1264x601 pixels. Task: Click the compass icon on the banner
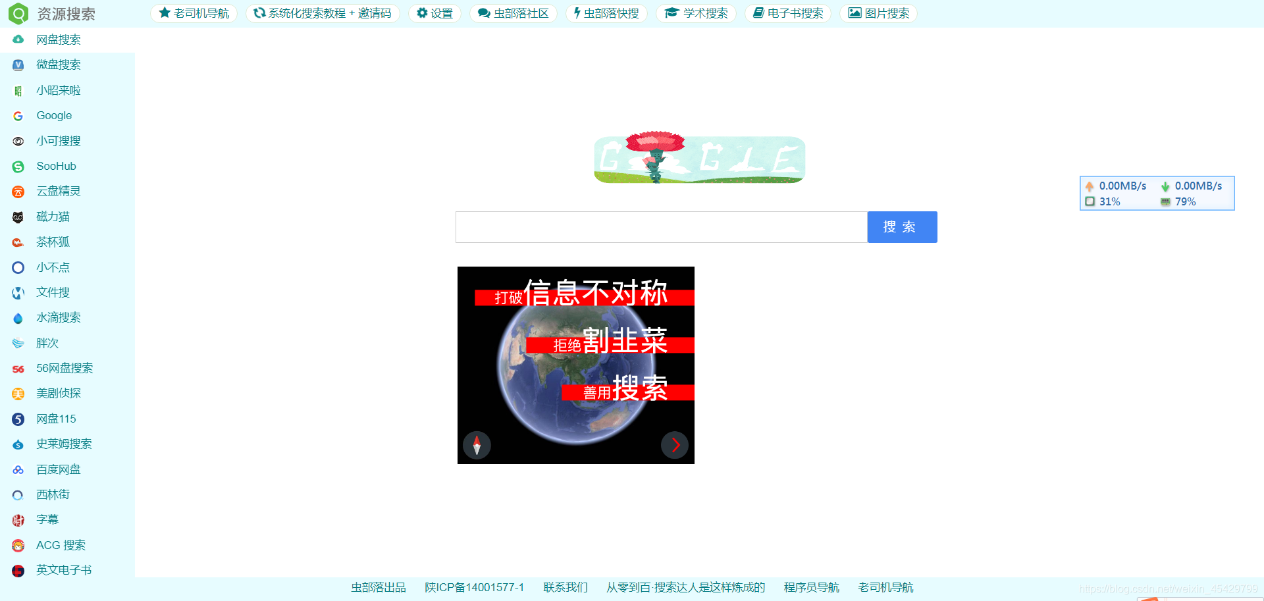[x=477, y=445]
